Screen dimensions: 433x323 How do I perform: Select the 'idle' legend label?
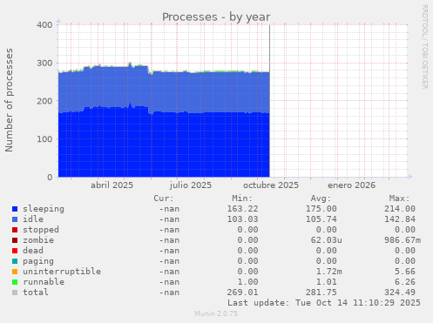[x=33, y=219]
